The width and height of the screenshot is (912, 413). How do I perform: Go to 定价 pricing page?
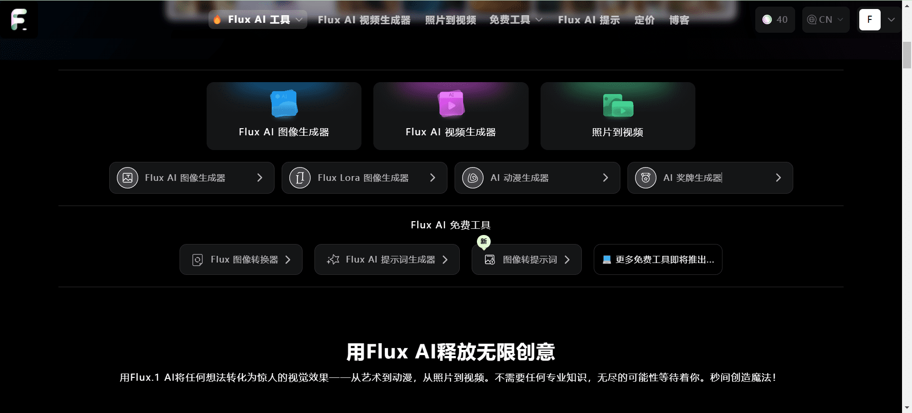coord(645,20)
